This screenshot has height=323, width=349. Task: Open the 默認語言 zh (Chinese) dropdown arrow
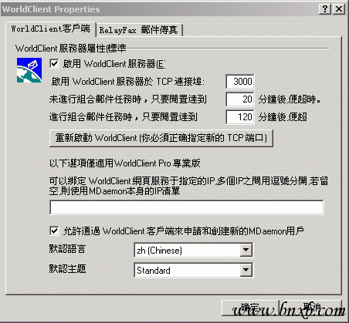pyautogui.click(x=246, y=250)
